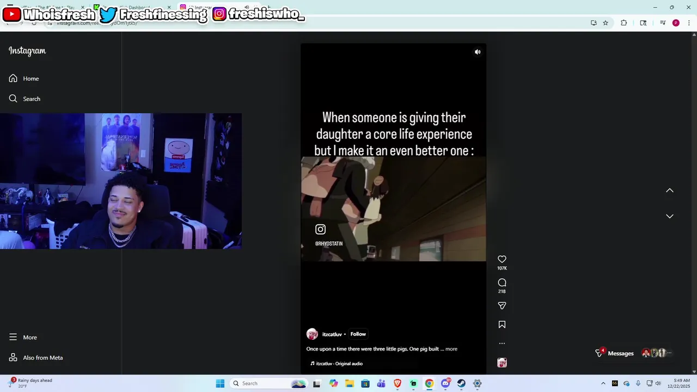Open Task View on the taskbar

[317, 383]
